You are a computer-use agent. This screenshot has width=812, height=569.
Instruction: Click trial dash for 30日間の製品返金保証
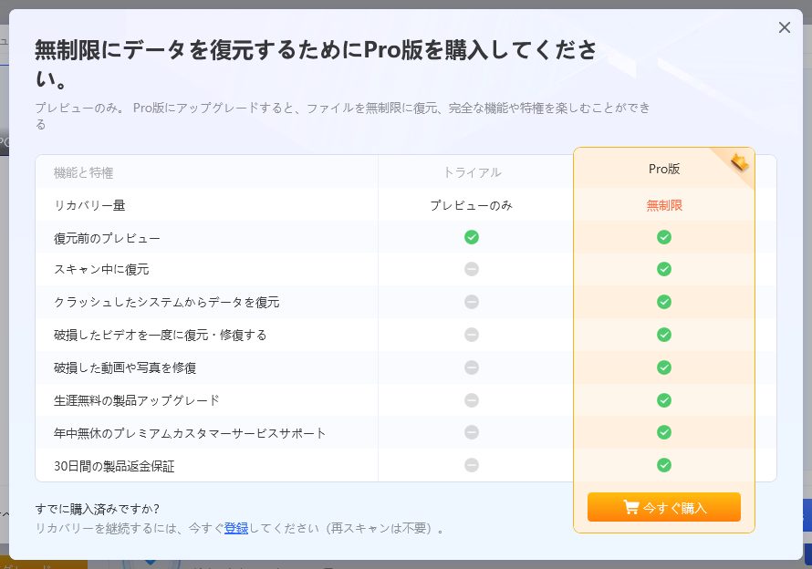pyautogui.click(x=472, y=465)
